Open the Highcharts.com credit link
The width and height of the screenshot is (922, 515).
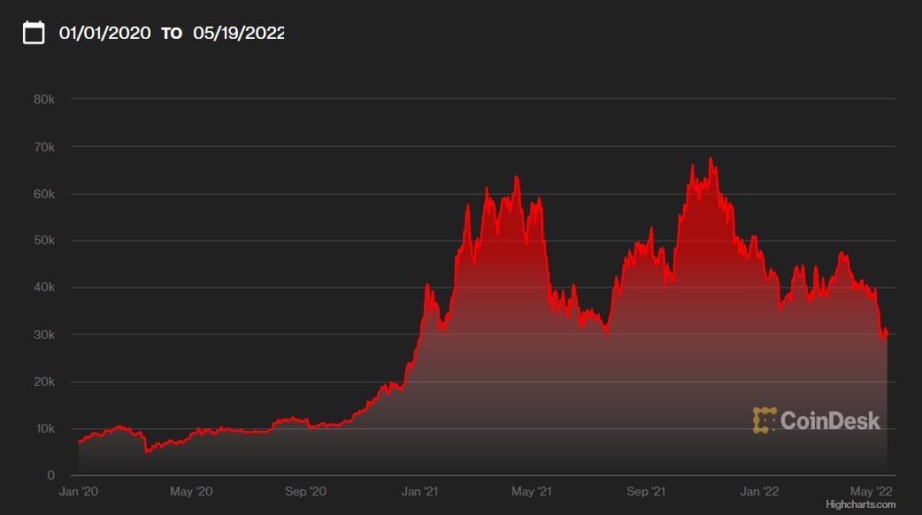click(x=860, y=504)
